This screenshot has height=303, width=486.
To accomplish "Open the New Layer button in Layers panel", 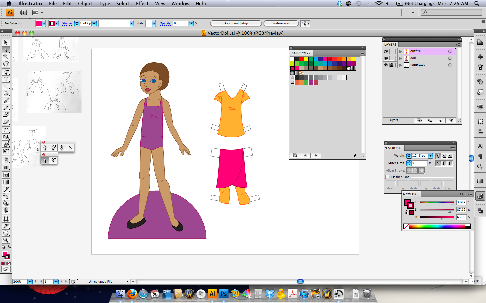I will 440,120.
